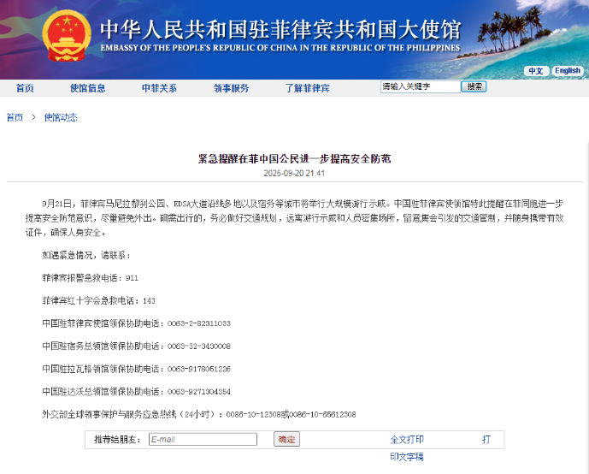Click the E-mail recommend input box
The height and width of the screenshot is (474, 589).
[x=202, y=440]
